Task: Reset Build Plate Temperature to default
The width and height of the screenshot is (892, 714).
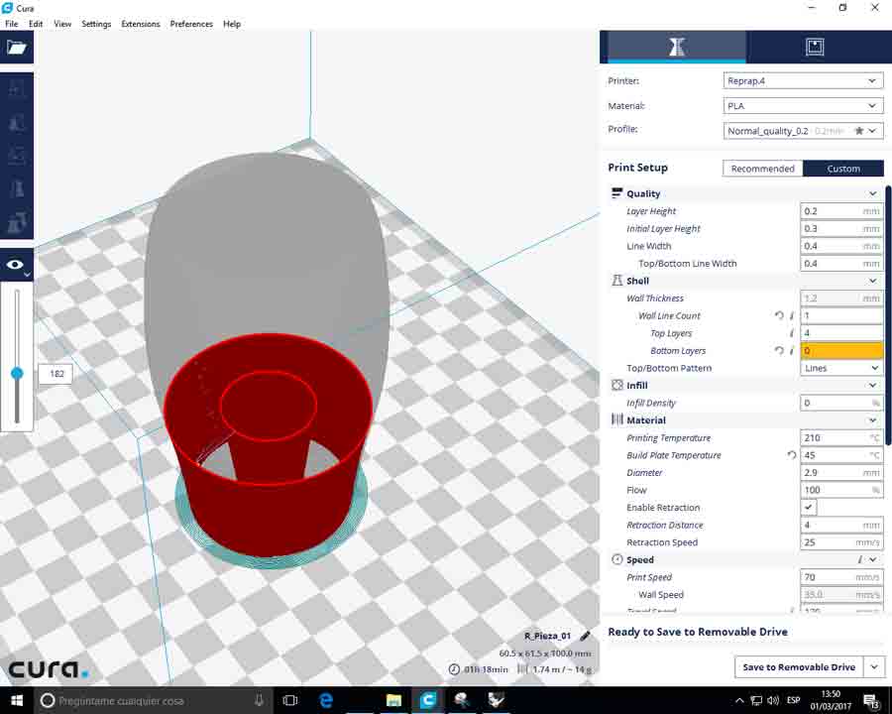Action: click(791, 455)
